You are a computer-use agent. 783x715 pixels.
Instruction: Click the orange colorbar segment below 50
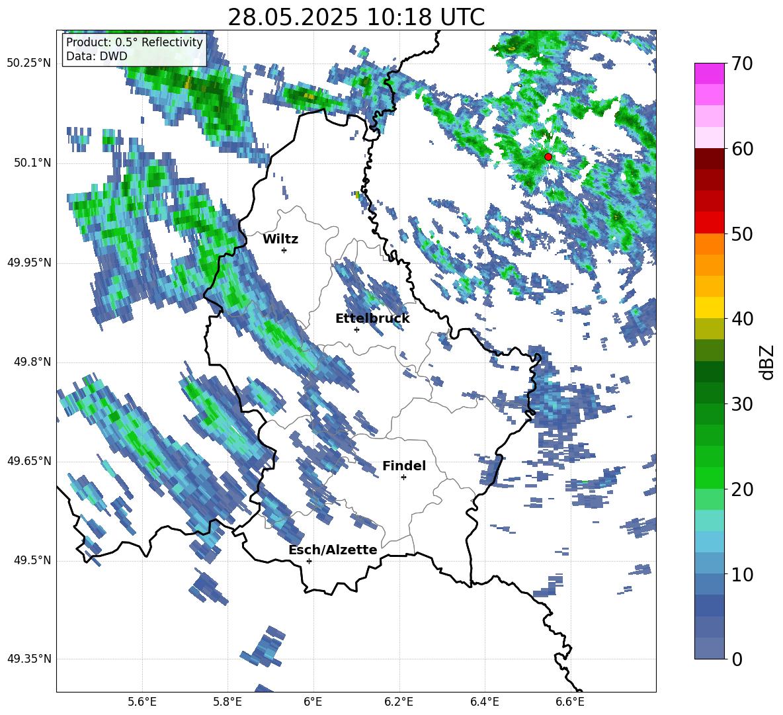pos(709,244)
